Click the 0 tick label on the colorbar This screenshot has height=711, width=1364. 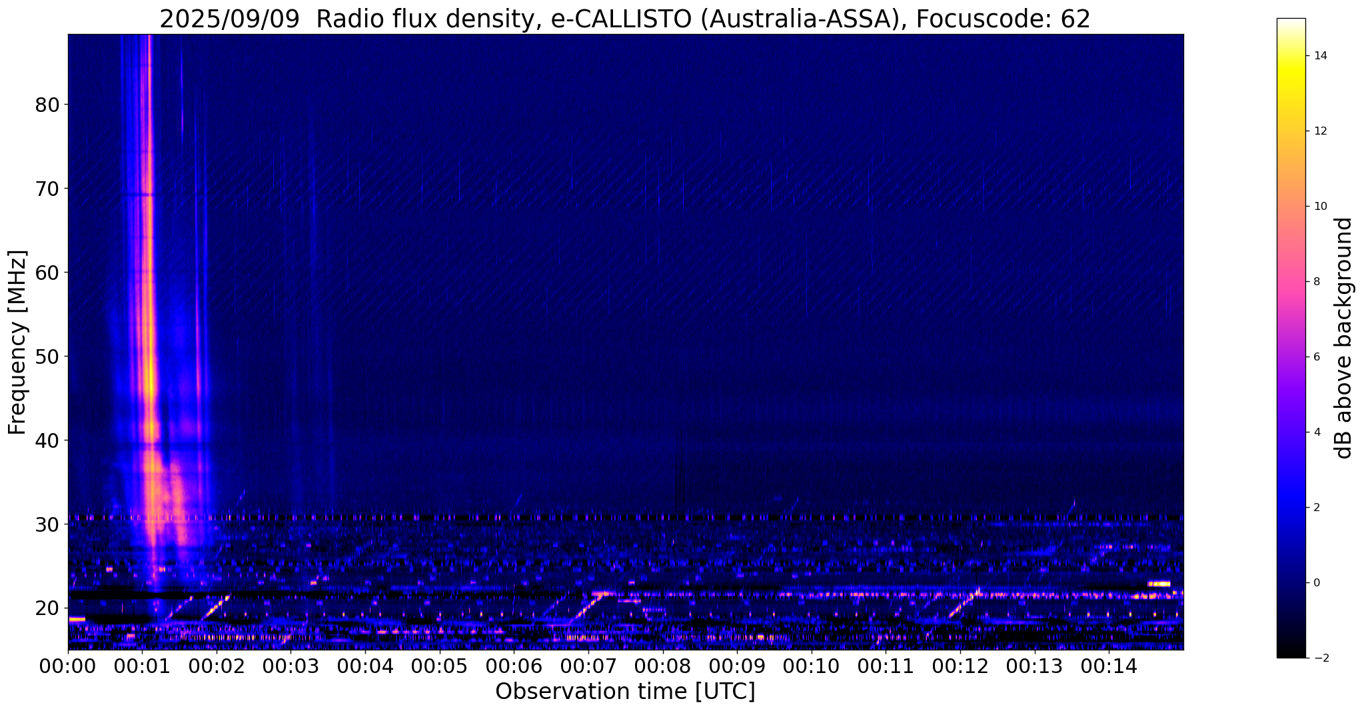coord(1316,583)
